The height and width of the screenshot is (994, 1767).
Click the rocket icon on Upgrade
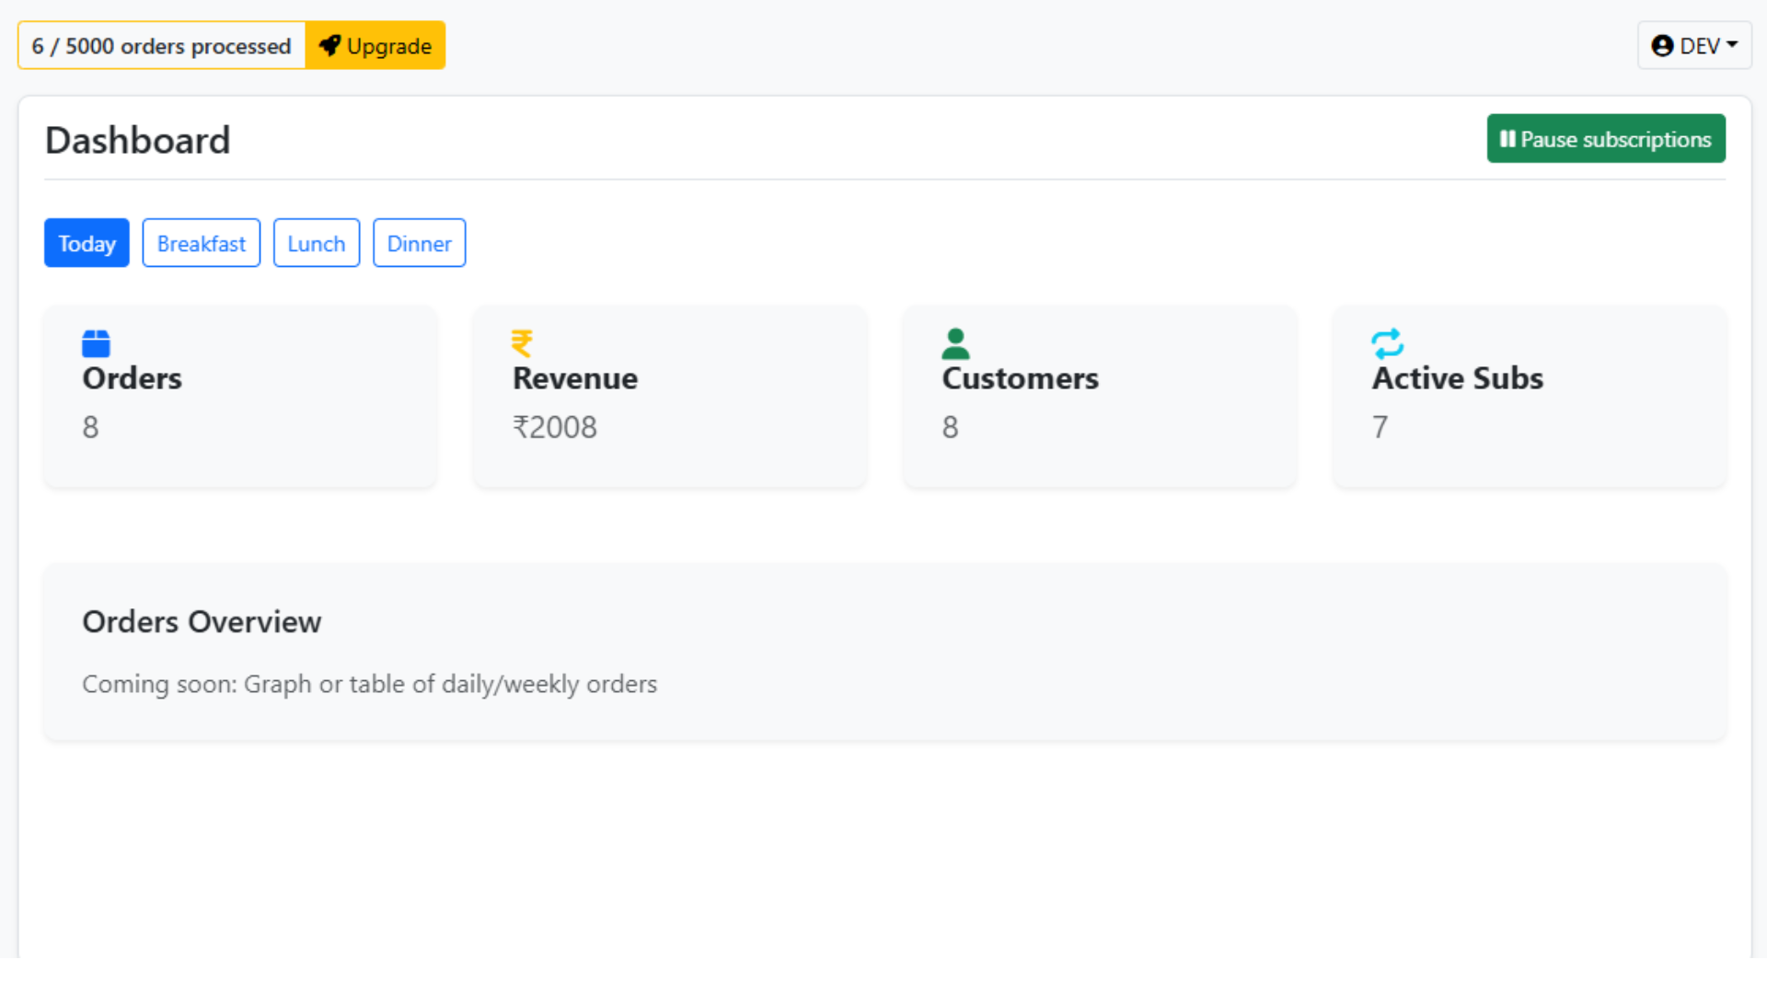pyautogui.click(x=329, y=45)
